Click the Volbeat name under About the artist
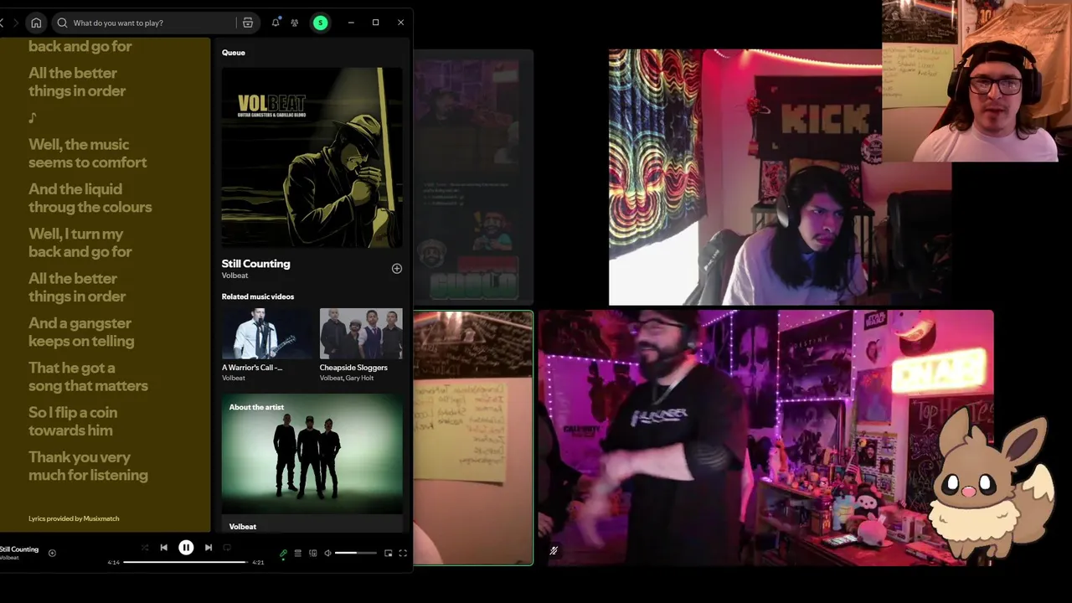 [243, 526]
